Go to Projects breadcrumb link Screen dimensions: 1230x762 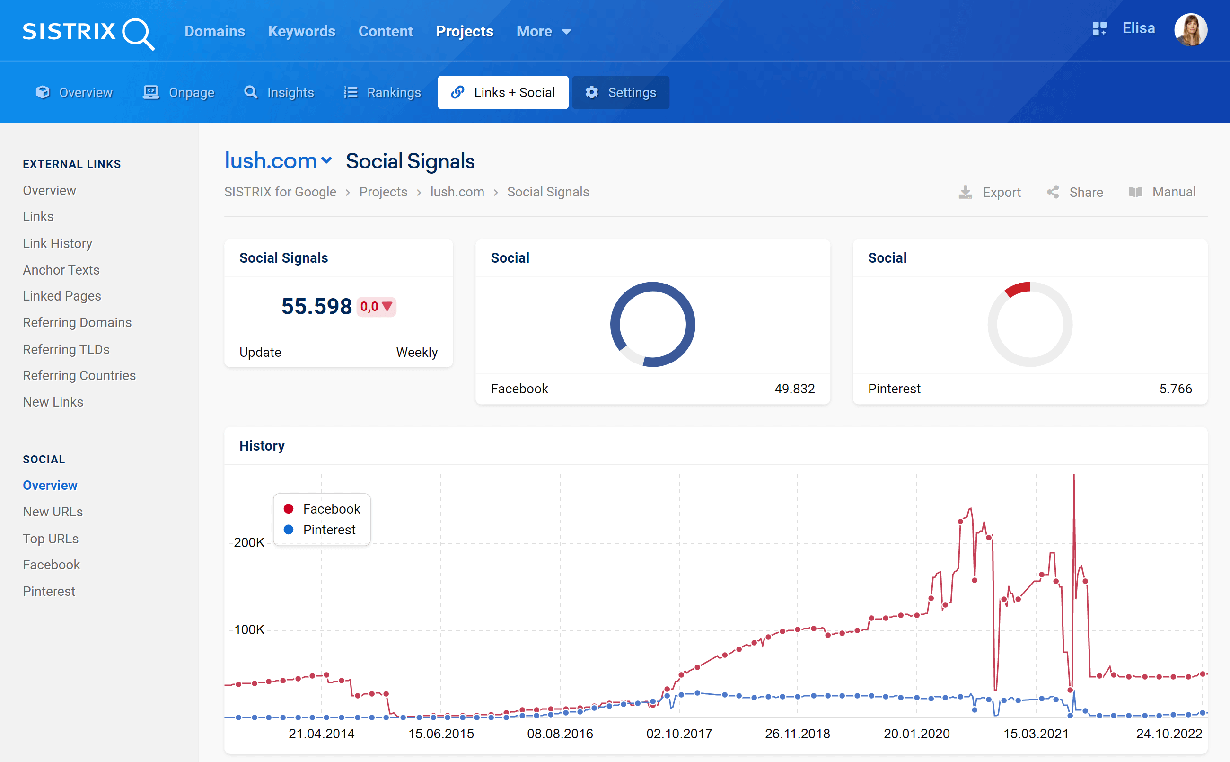(x=383, y=192)
